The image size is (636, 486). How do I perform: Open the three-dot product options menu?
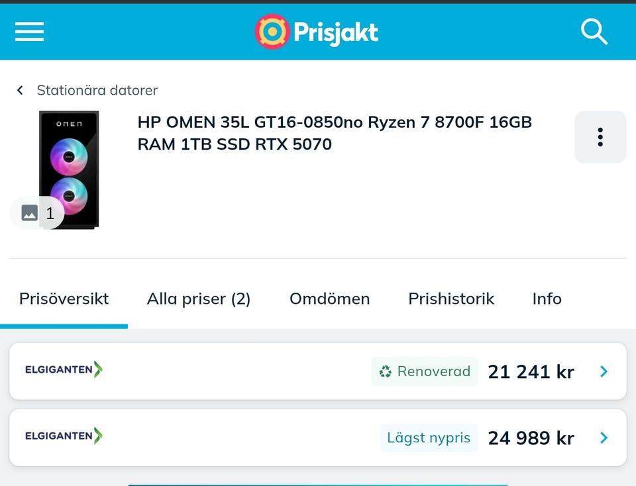(600, 137)
